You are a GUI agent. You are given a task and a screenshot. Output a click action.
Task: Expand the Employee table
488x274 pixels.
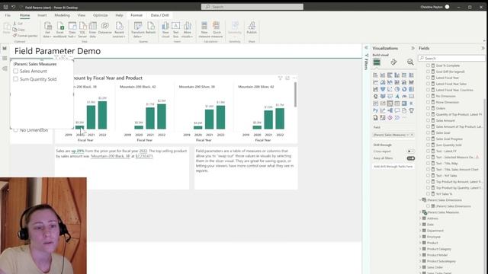point(420,237)
